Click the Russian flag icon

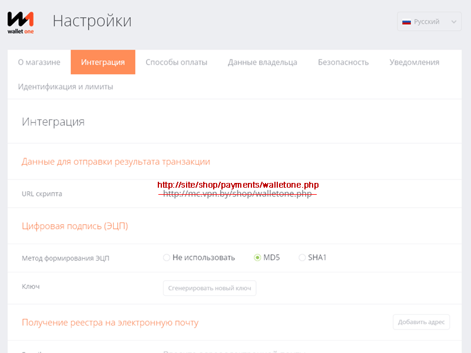pos(406,22)
